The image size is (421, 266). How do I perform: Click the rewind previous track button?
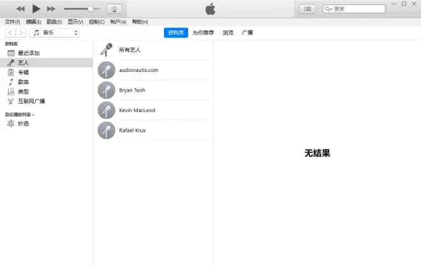[20, 9]
